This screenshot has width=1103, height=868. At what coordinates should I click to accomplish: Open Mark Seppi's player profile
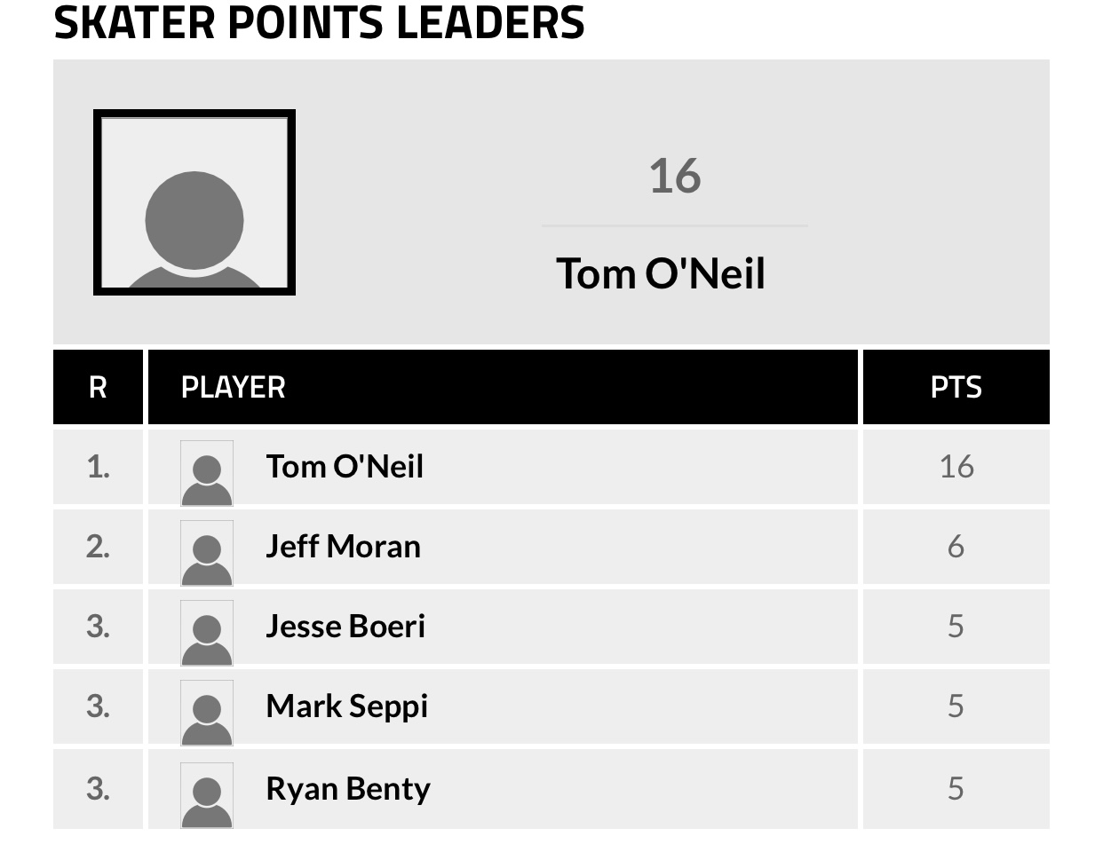pos(346,706)
